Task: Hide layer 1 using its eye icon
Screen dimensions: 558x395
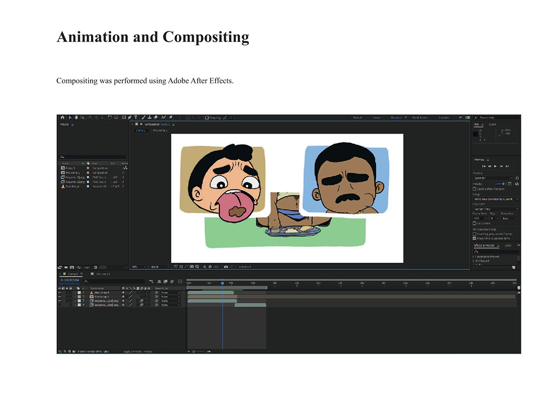Action: (x=60, y=292)
